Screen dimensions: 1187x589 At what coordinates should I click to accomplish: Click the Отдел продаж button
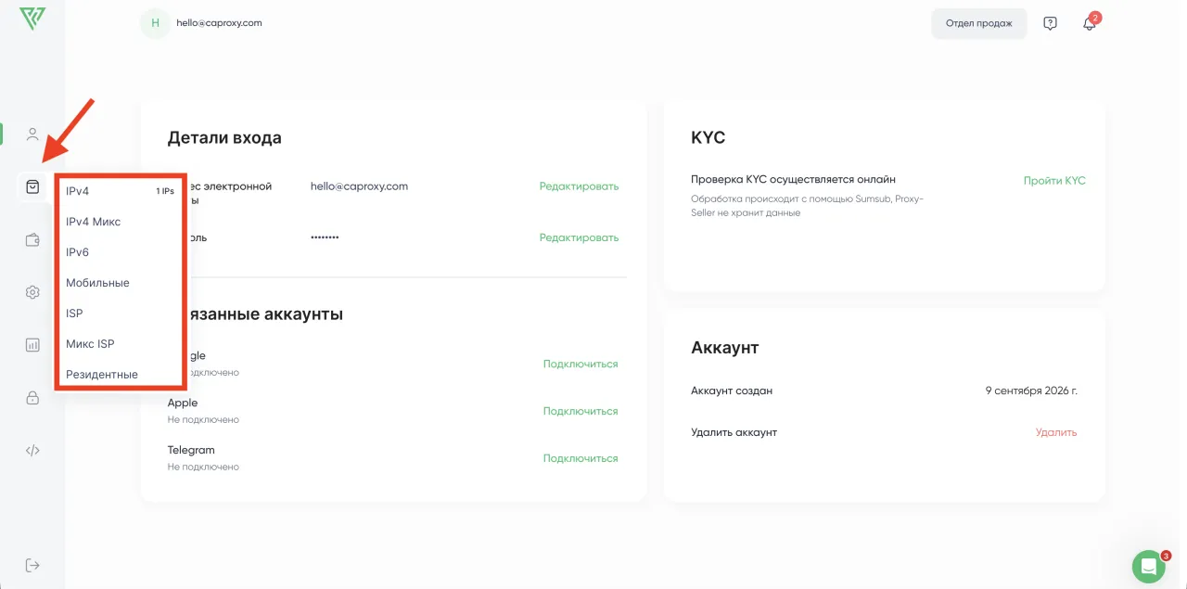click(979, 23)
